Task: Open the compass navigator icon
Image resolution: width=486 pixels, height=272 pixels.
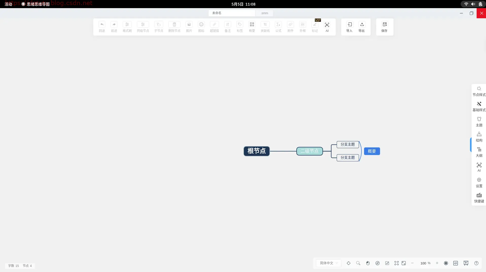Action: click(x=377, y=263)
